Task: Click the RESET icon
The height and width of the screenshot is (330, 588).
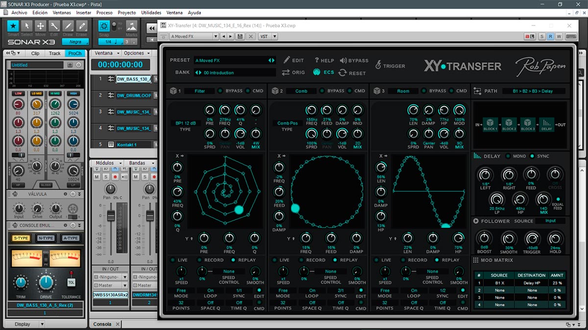Action: [343, 73]
